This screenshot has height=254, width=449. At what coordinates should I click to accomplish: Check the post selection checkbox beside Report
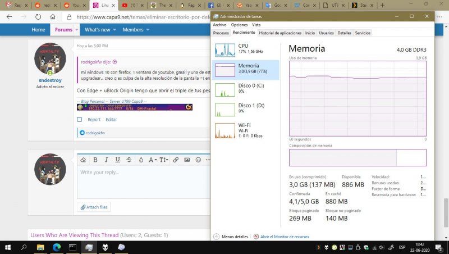point(80,119)
